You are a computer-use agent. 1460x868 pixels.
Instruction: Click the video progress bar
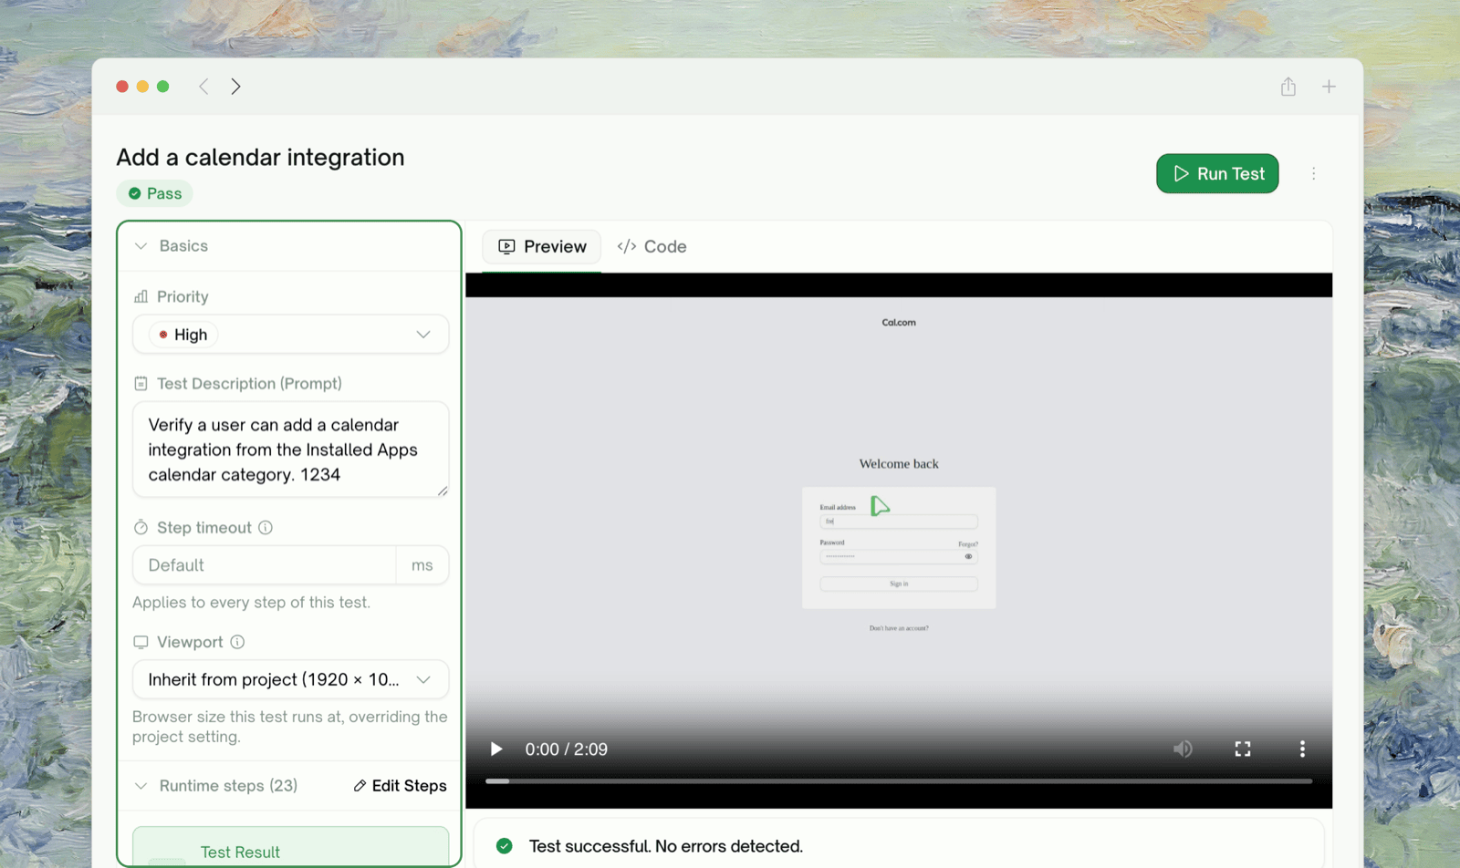coord(899,781)
